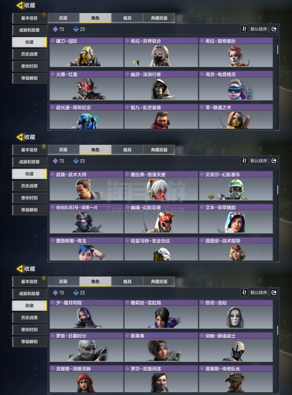Open 历史战绩 beside the 火障-红魔 card
This screenshot has width=292, height=395.
coord(29,54)
